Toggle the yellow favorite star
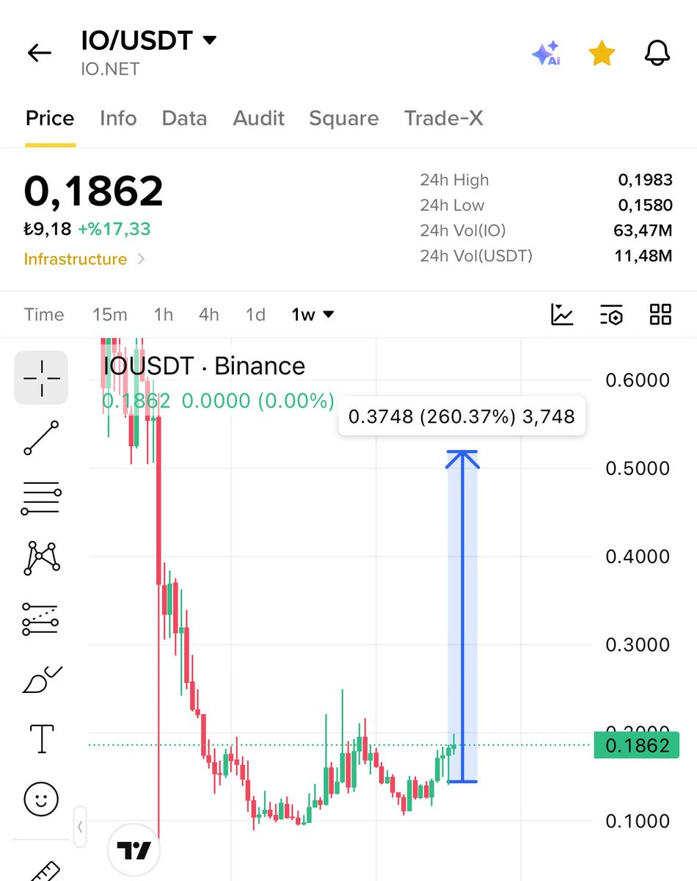The image size is (697, 881). [x=602, y=53]
